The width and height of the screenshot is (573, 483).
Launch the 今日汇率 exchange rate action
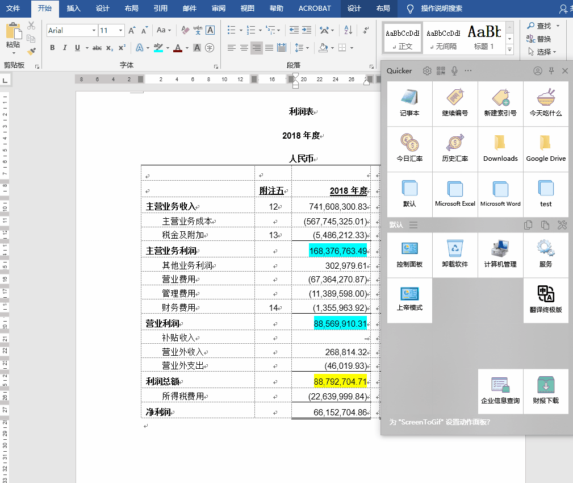(409, 148)
